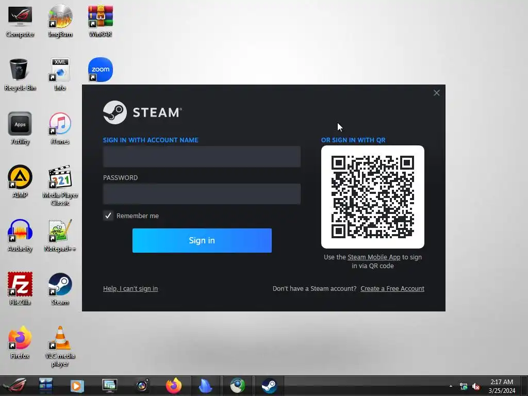528x396 pixels.
Task: Uncheck the Remember me checkbox
Action: (108, 216)
